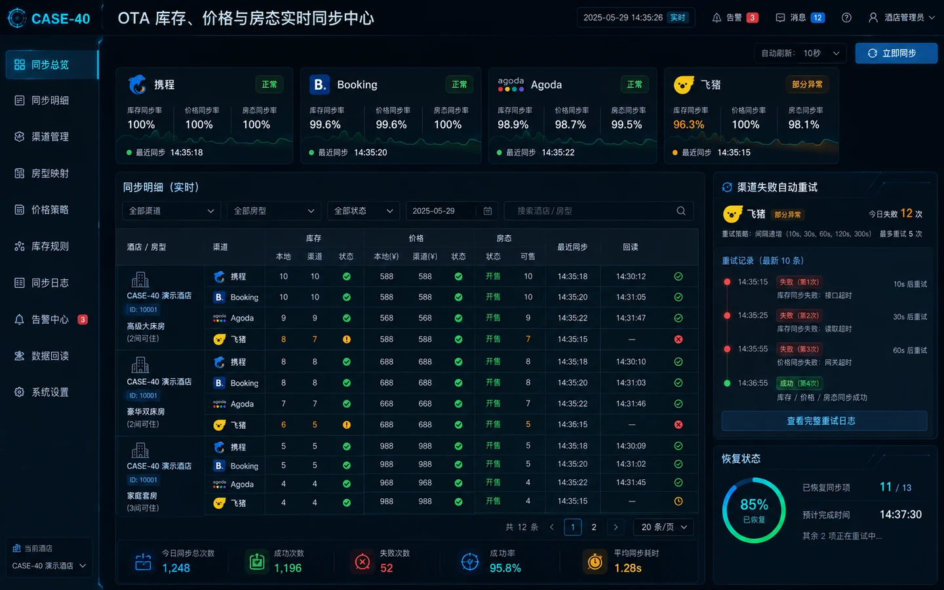Click the search magnifier icon
The width and height of the screenshot is (944, 590).
pos(681,211)
